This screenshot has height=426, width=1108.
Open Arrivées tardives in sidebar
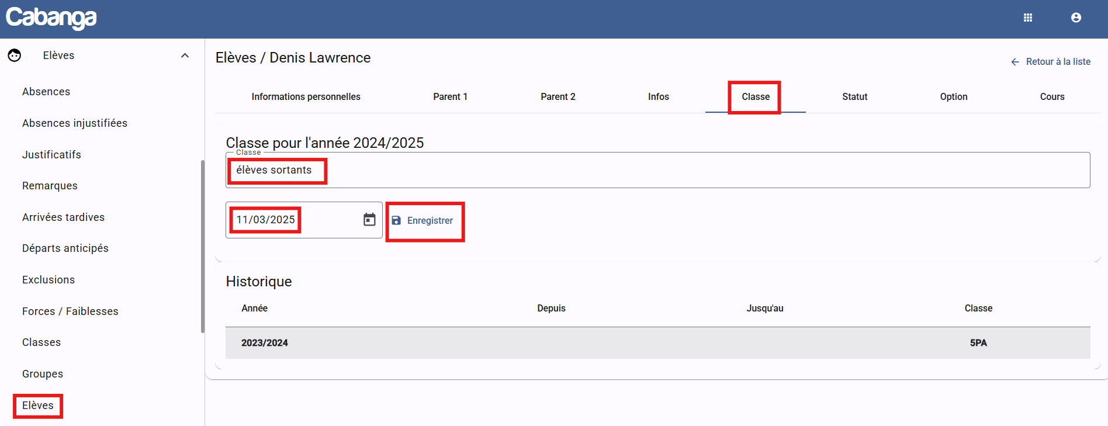(63, 217)
